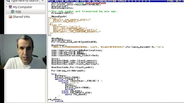The image size is (184, 103).
Task: Click the 'catch' keyword
Action: click(x=59, y=101)
